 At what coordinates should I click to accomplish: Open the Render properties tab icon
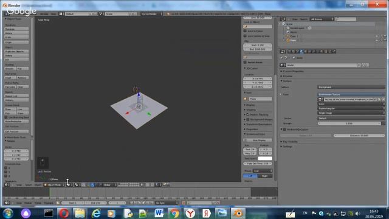[289, 51]
